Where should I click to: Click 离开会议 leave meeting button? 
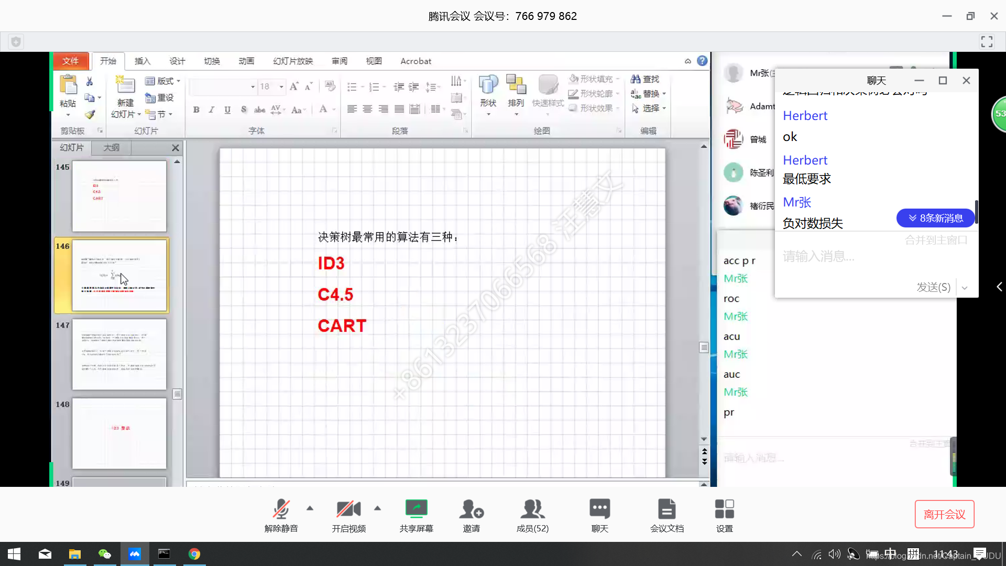(945, 514)
